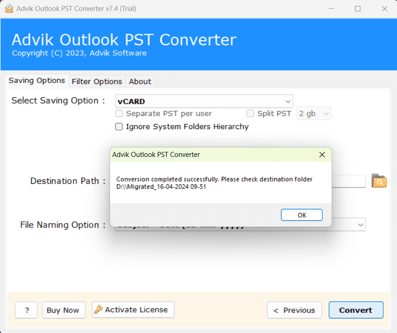This screenshot has width=397, height=333.
Task: Expand the File Naming Option dropdown arrow
Action: click(360, 225)
